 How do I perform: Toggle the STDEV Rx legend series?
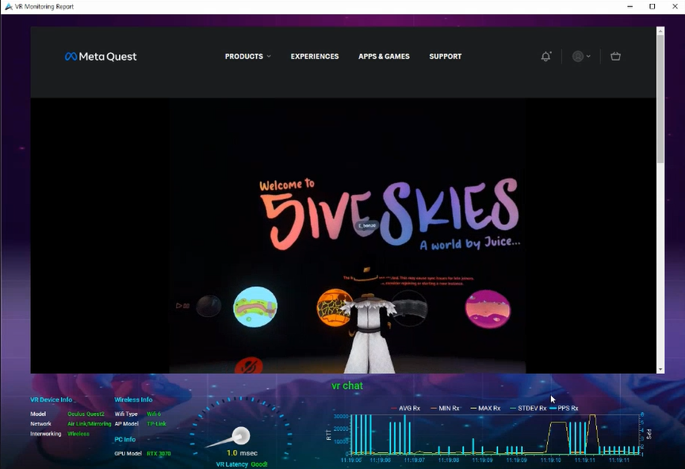[x=528, y=408]
